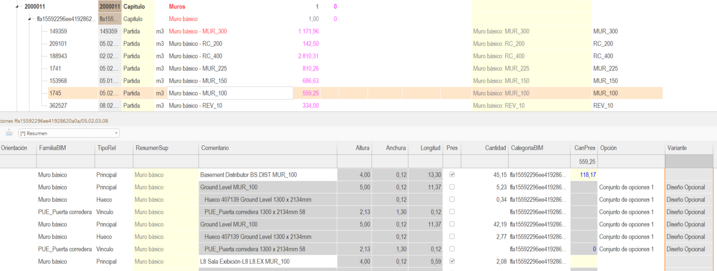Select tree item 2000011

coord(35,6)
